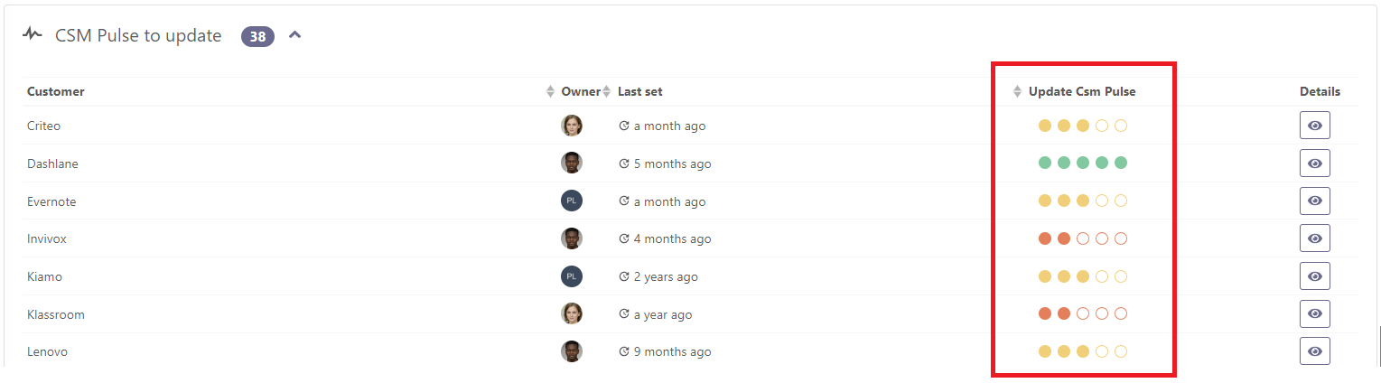The width and height of the screenshot is (1381, 383).
Task: Collapse the CSM Pulse to update section
Action: click(x=294, y=35)
